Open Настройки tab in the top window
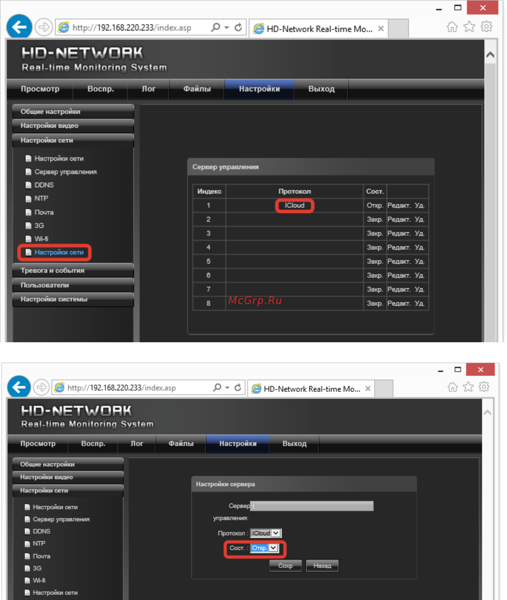The width and height of the screenshot is (507, 600). pos(259,89)
